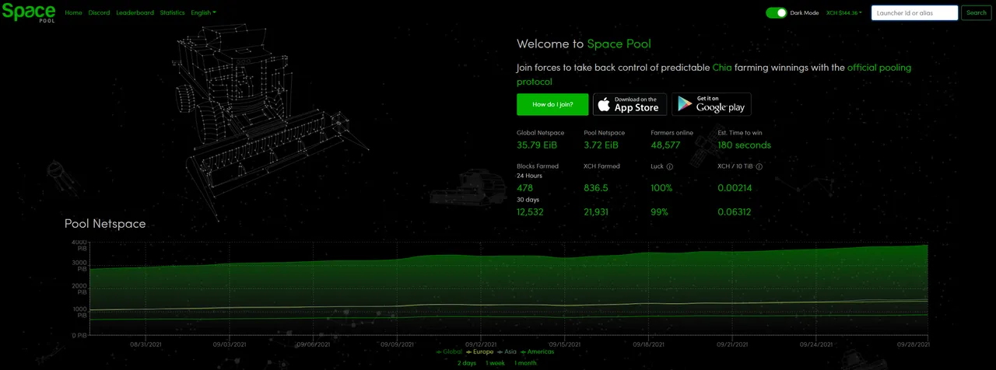Toggle the Global series in chart legend
The image size is (996, 370).
click(x=449, y=352)
